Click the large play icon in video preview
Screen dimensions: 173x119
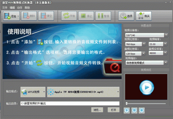pyautogui.click(x=146, y=87)
